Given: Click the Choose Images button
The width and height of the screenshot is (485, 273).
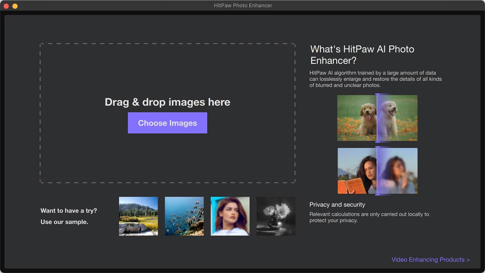Looking at the screenshot, I should point(167,123).
